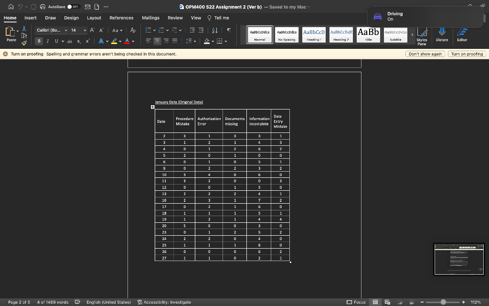Open the Layout tab
The height and width of the screenshot is (306, 489).
pyautogui.click(x=94, y=18)
